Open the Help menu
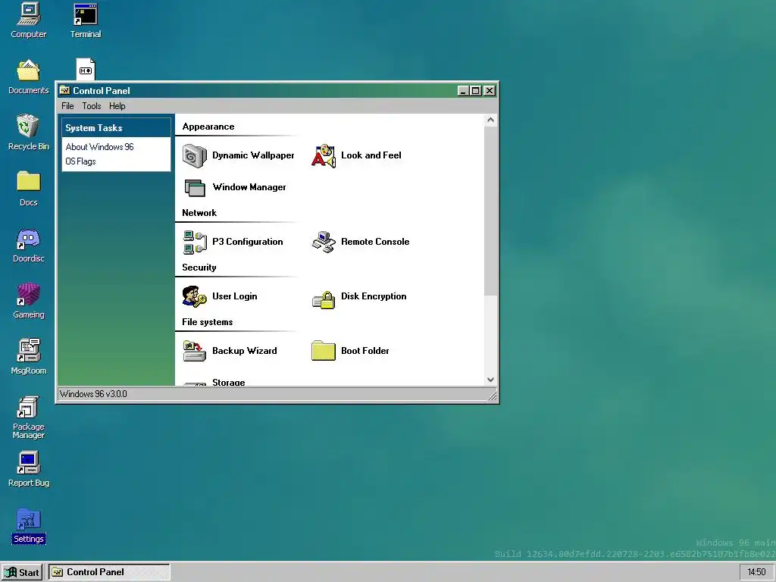 (117, 106)
